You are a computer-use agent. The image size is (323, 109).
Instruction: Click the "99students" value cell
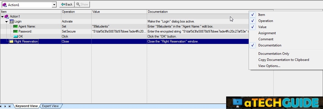tap(119, 26)
